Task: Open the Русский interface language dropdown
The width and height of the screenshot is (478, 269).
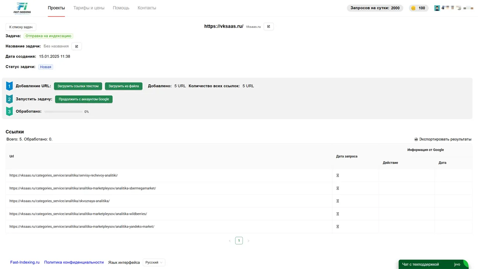Action: point(154,262)
